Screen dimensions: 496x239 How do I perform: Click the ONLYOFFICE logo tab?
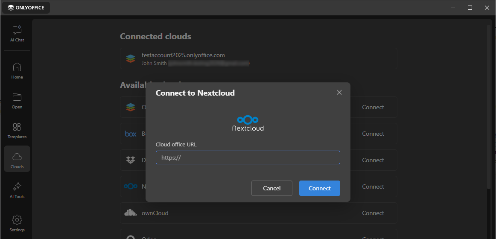pyautogui.click(x=26, y=8)
